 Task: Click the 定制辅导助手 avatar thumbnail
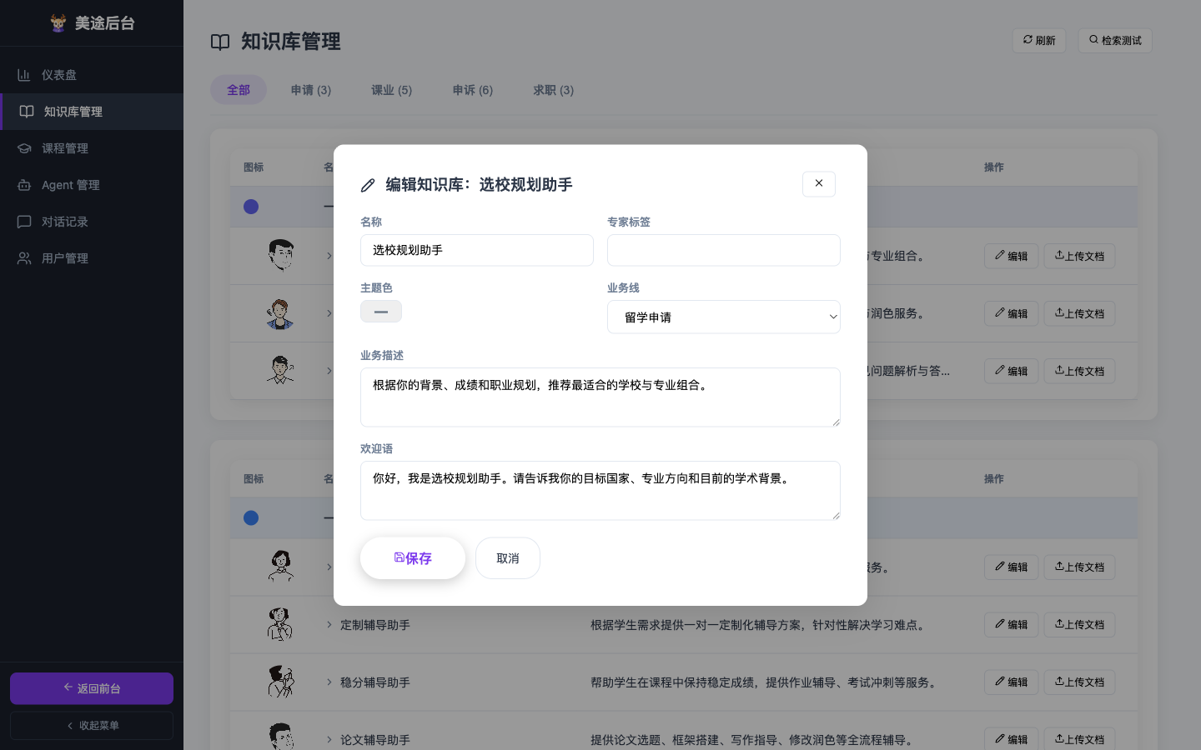pyautogui.click(x=280, y=624)
